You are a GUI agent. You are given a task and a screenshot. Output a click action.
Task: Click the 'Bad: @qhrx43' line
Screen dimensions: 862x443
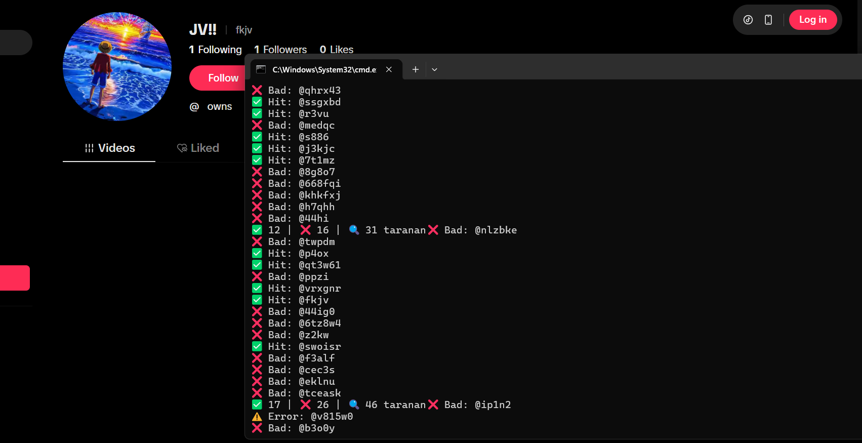tap(297, 90)
